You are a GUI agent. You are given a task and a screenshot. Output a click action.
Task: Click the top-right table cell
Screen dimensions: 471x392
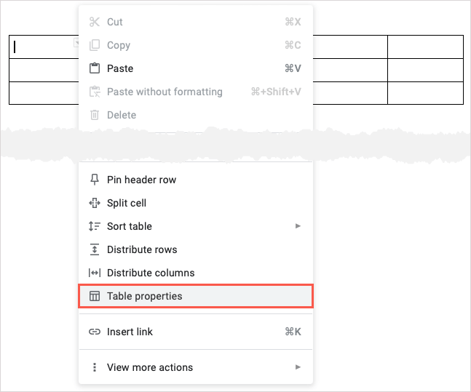425,47
